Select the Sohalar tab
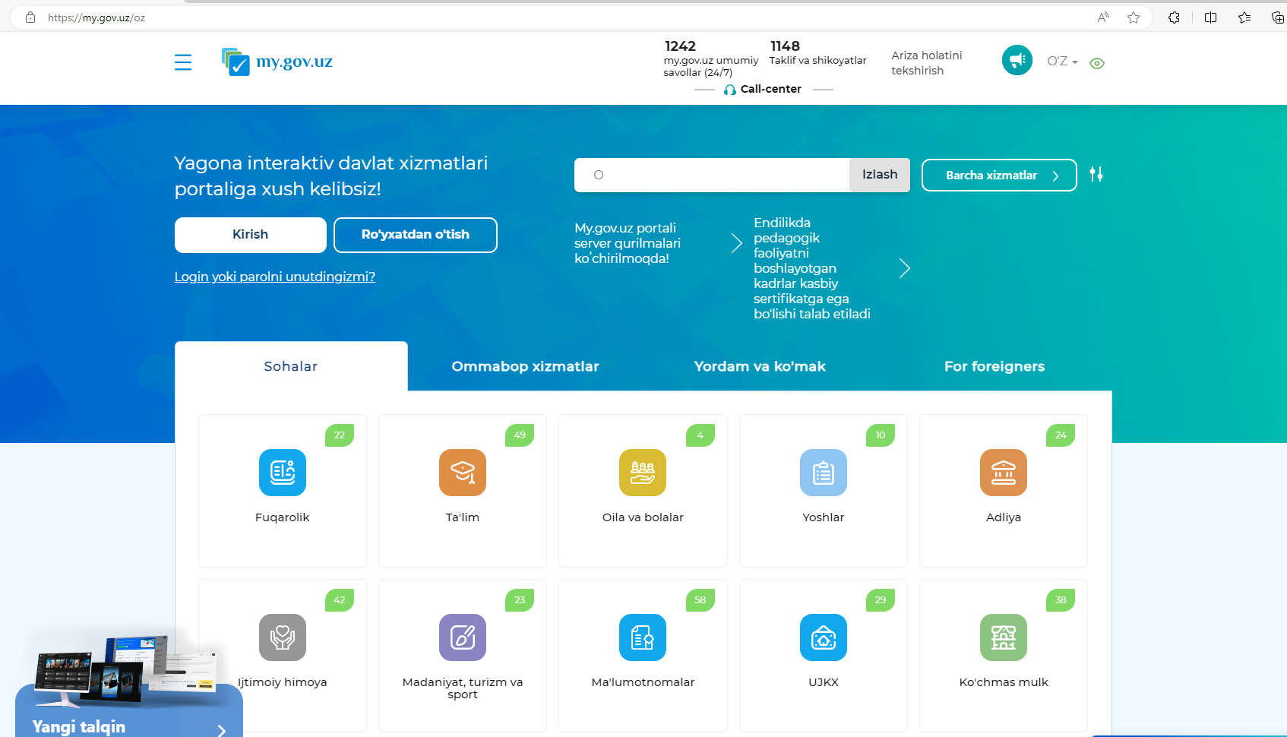 click(x=291, y=366)
